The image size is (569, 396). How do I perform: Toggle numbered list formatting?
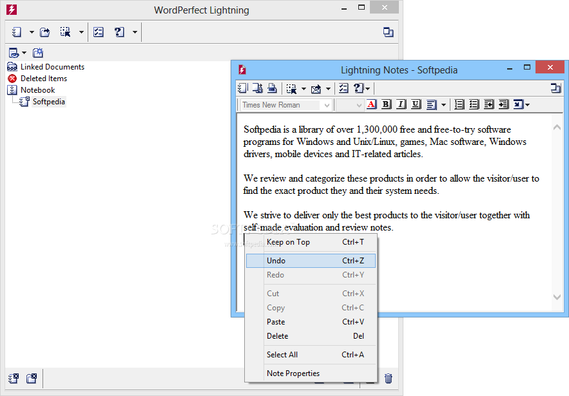[x=459, y=104]
